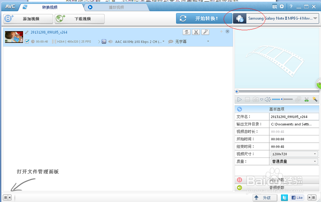
Task: Open subtitle dropdown 无字幕
Action: pos(192,42)
